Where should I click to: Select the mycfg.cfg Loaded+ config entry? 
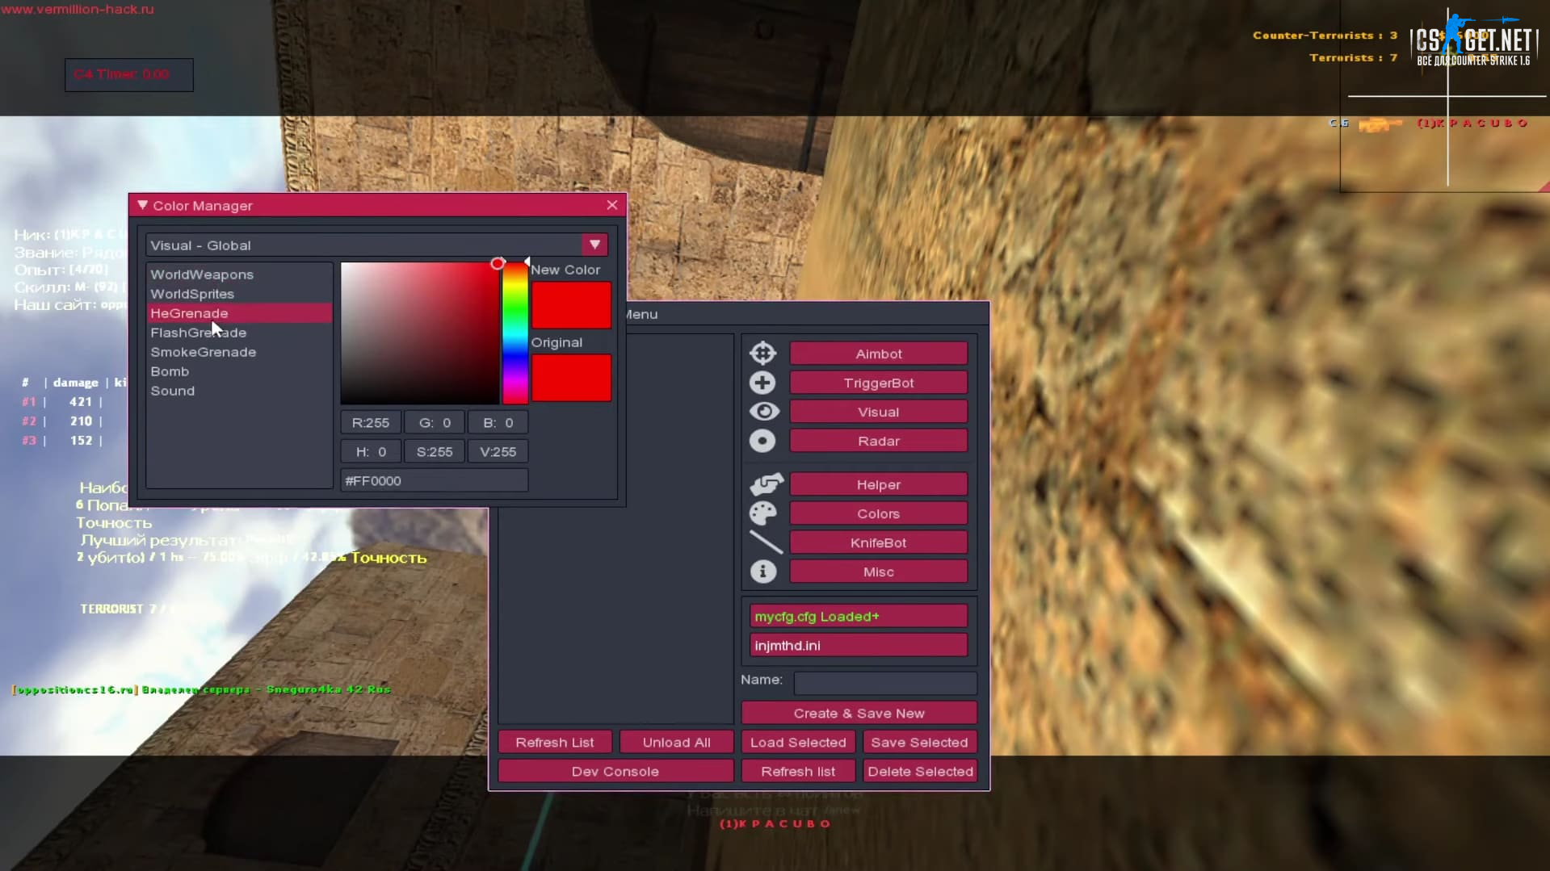[x=859, y=616]
